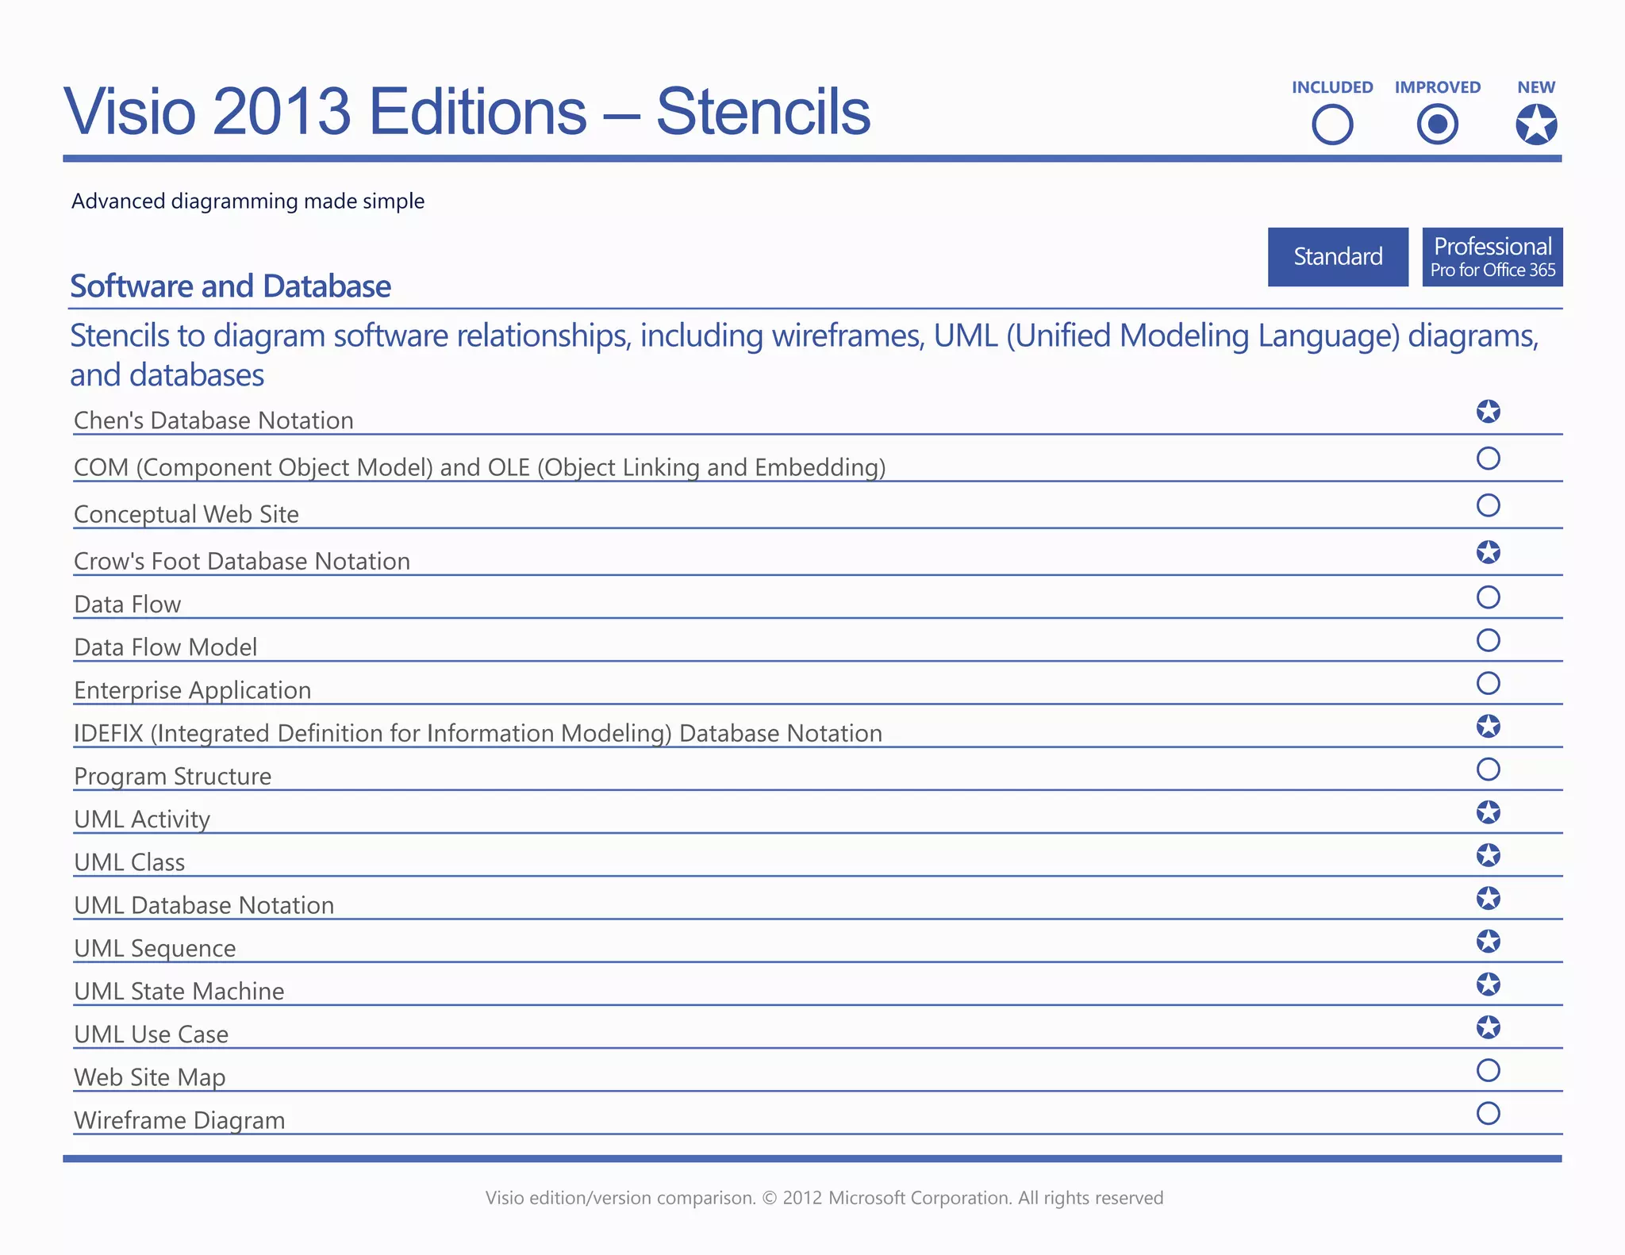Viewport: 1625px width, 1255px height.
Task: Click the stencils description paragraph about wireframes and UML
Action: click(805, 355)
